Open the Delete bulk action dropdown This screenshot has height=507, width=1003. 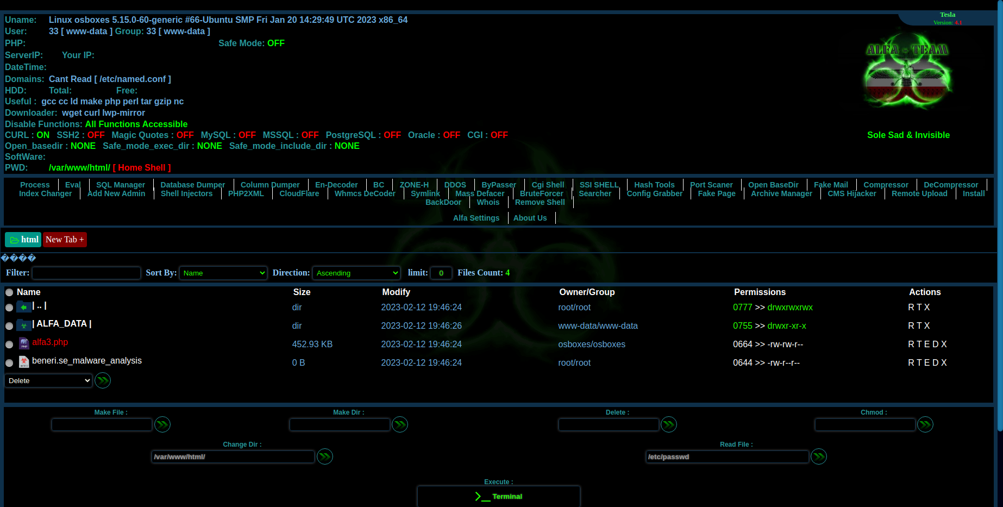pos(48,380)
